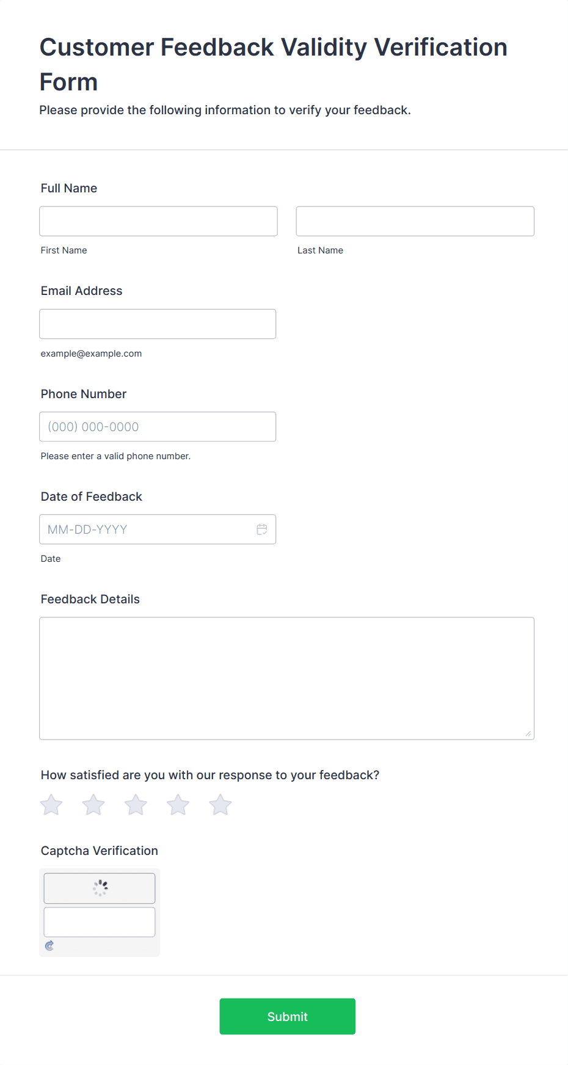Click the first rating star
This screenshot has height=1065, width=568.
(x=51, y=805)
